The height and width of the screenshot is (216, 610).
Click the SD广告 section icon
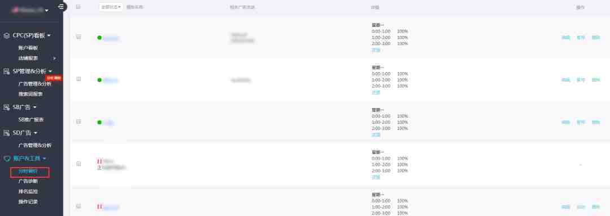pos(7,133)
